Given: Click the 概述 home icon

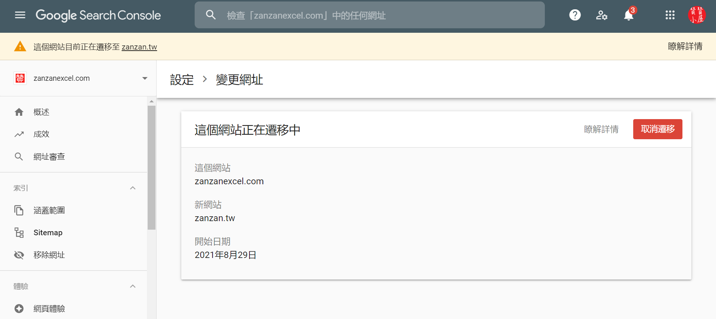Looking at the screenshot, I should (x=19, y=112).
